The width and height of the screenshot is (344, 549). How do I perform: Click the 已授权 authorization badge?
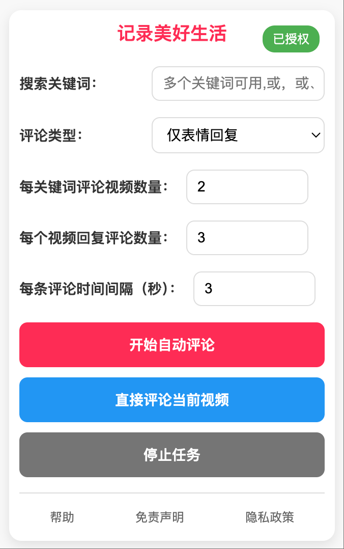tap(291, 39)
